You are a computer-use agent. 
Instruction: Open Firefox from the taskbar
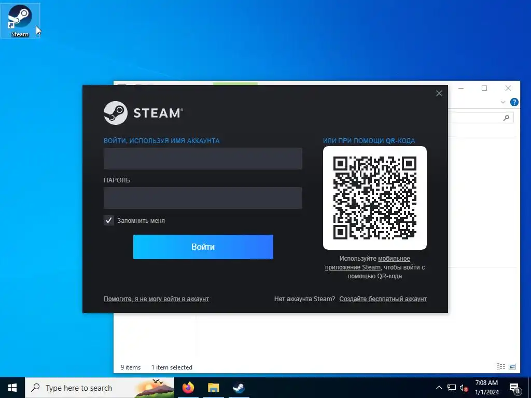pyautogui.click(x=188, y=388)
